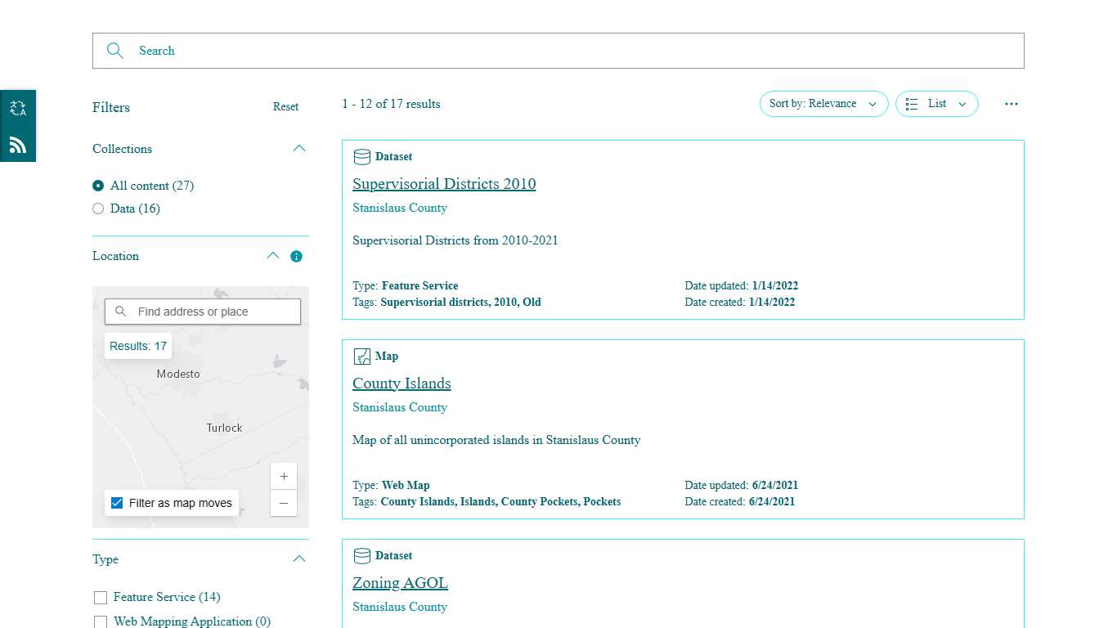This screenshot has height=628, width=1117.
Task: Click the map zoom in plus button
Action: tap(284, 476)
